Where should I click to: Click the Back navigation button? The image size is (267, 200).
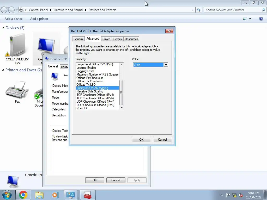coord(4,10)
